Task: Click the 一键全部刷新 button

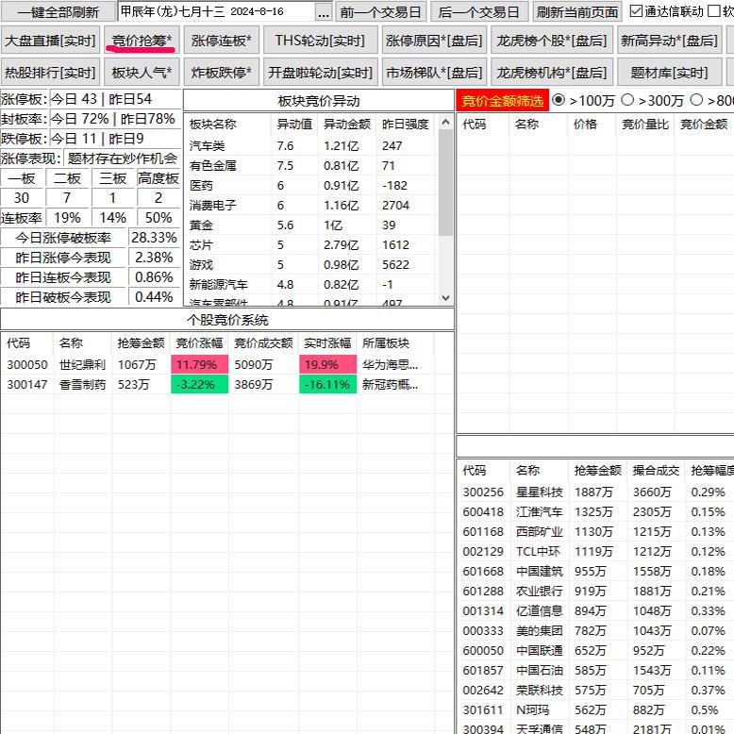Action: (58, 11)
